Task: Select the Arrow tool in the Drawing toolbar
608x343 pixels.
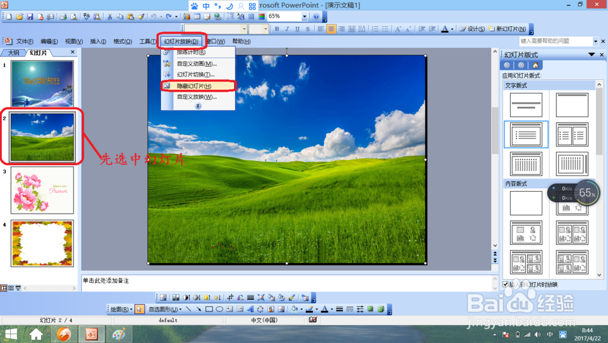Action: [x=199, y=309]
